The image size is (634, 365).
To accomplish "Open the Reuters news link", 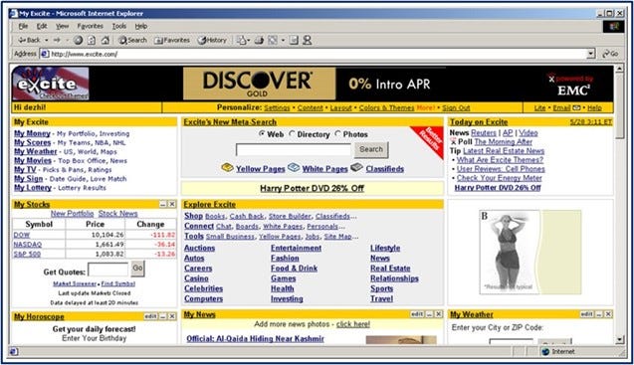I will pyautogui.click(x=483, y=132).
